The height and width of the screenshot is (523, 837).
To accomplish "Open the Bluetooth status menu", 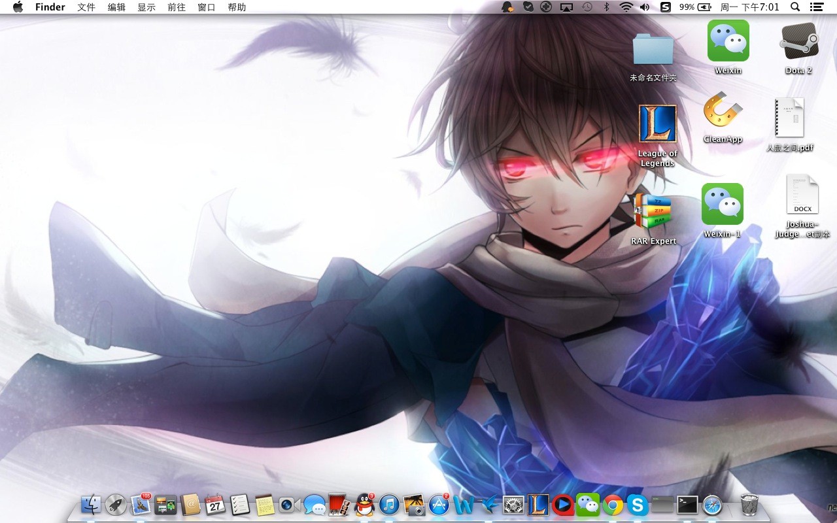I will click(x=606, y=7).
